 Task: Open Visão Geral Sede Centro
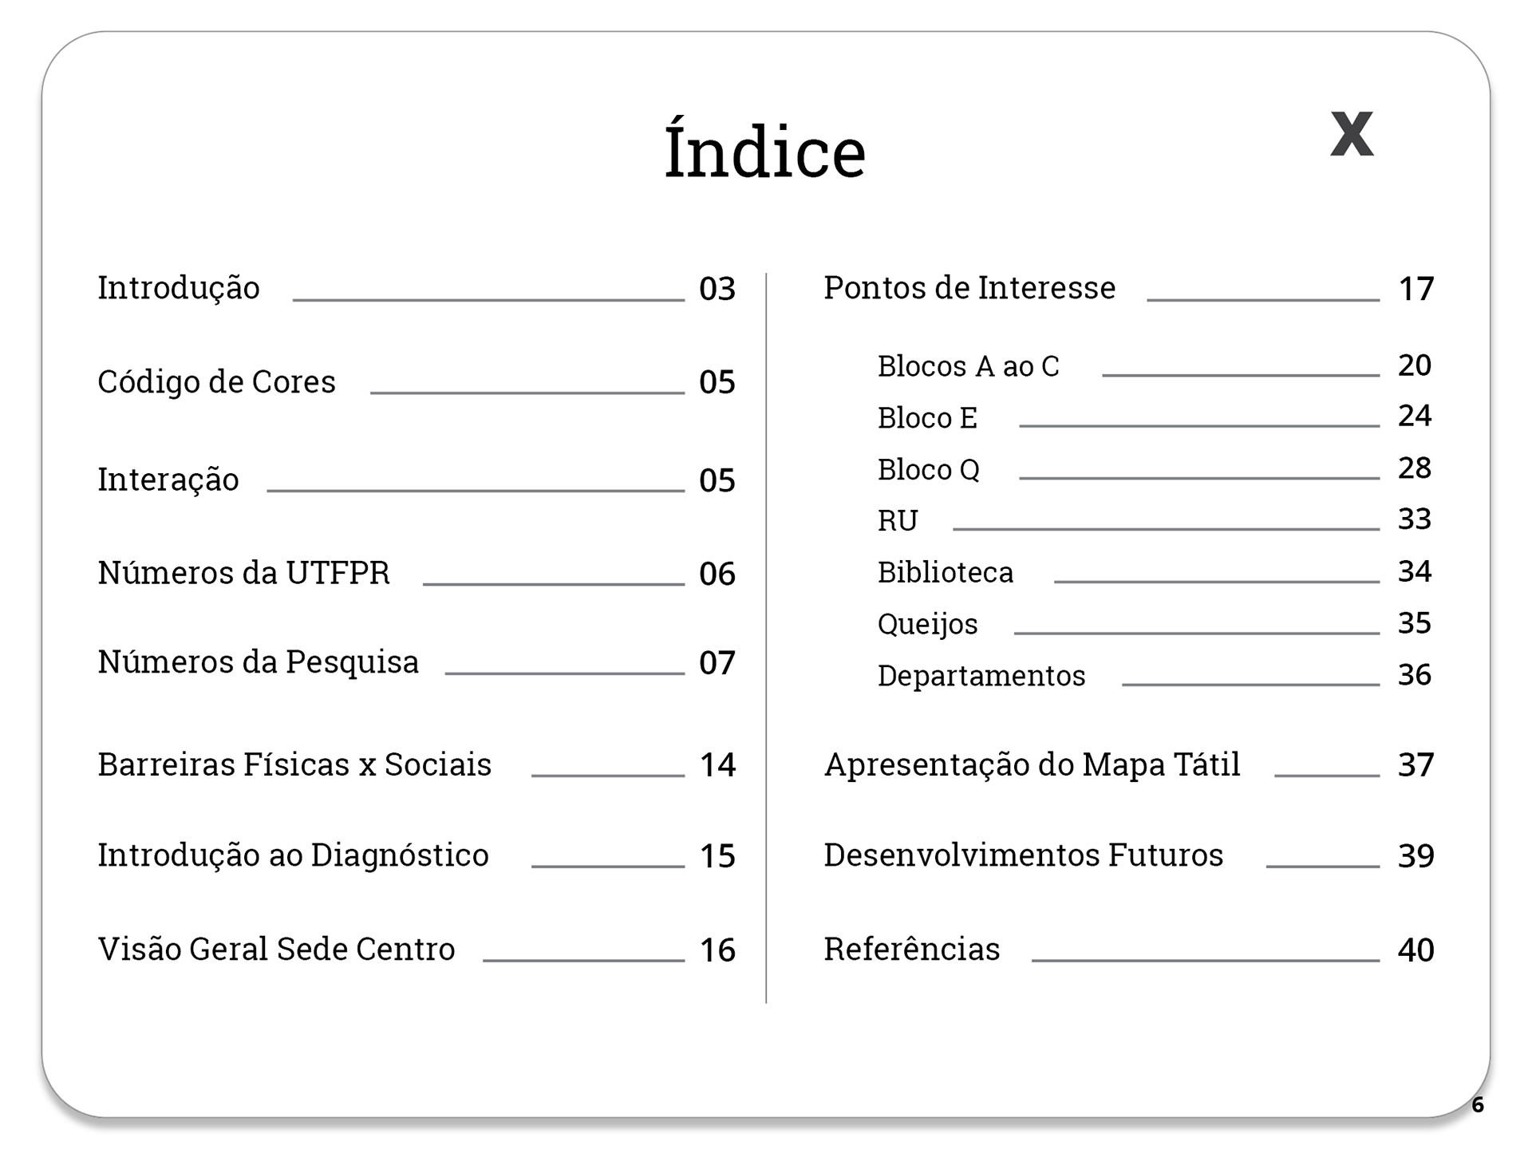[416, 950]
